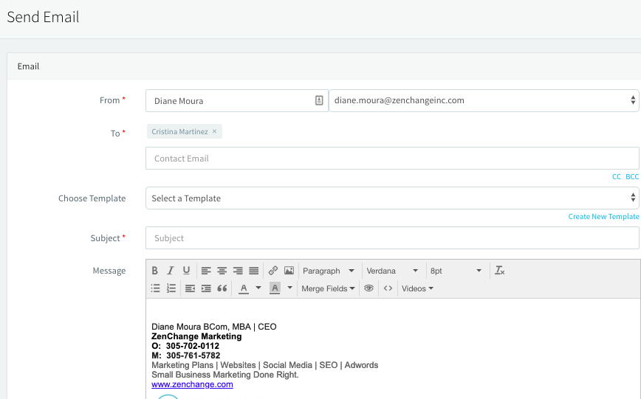This screenshot has height=399, width=641.
Task: Open the Paragraph format dropdown
Action: click(x=329, y=271)
